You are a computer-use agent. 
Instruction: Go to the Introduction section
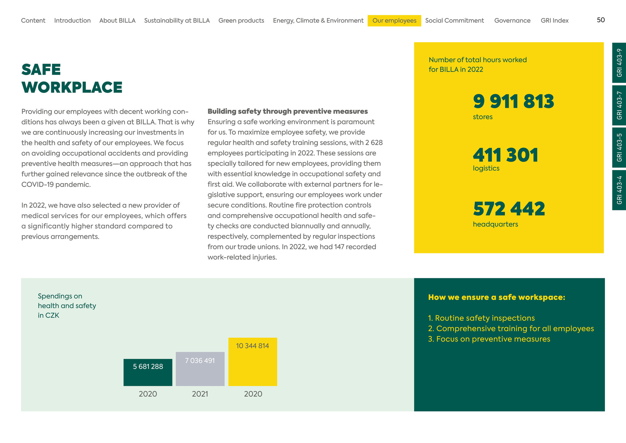72,20
